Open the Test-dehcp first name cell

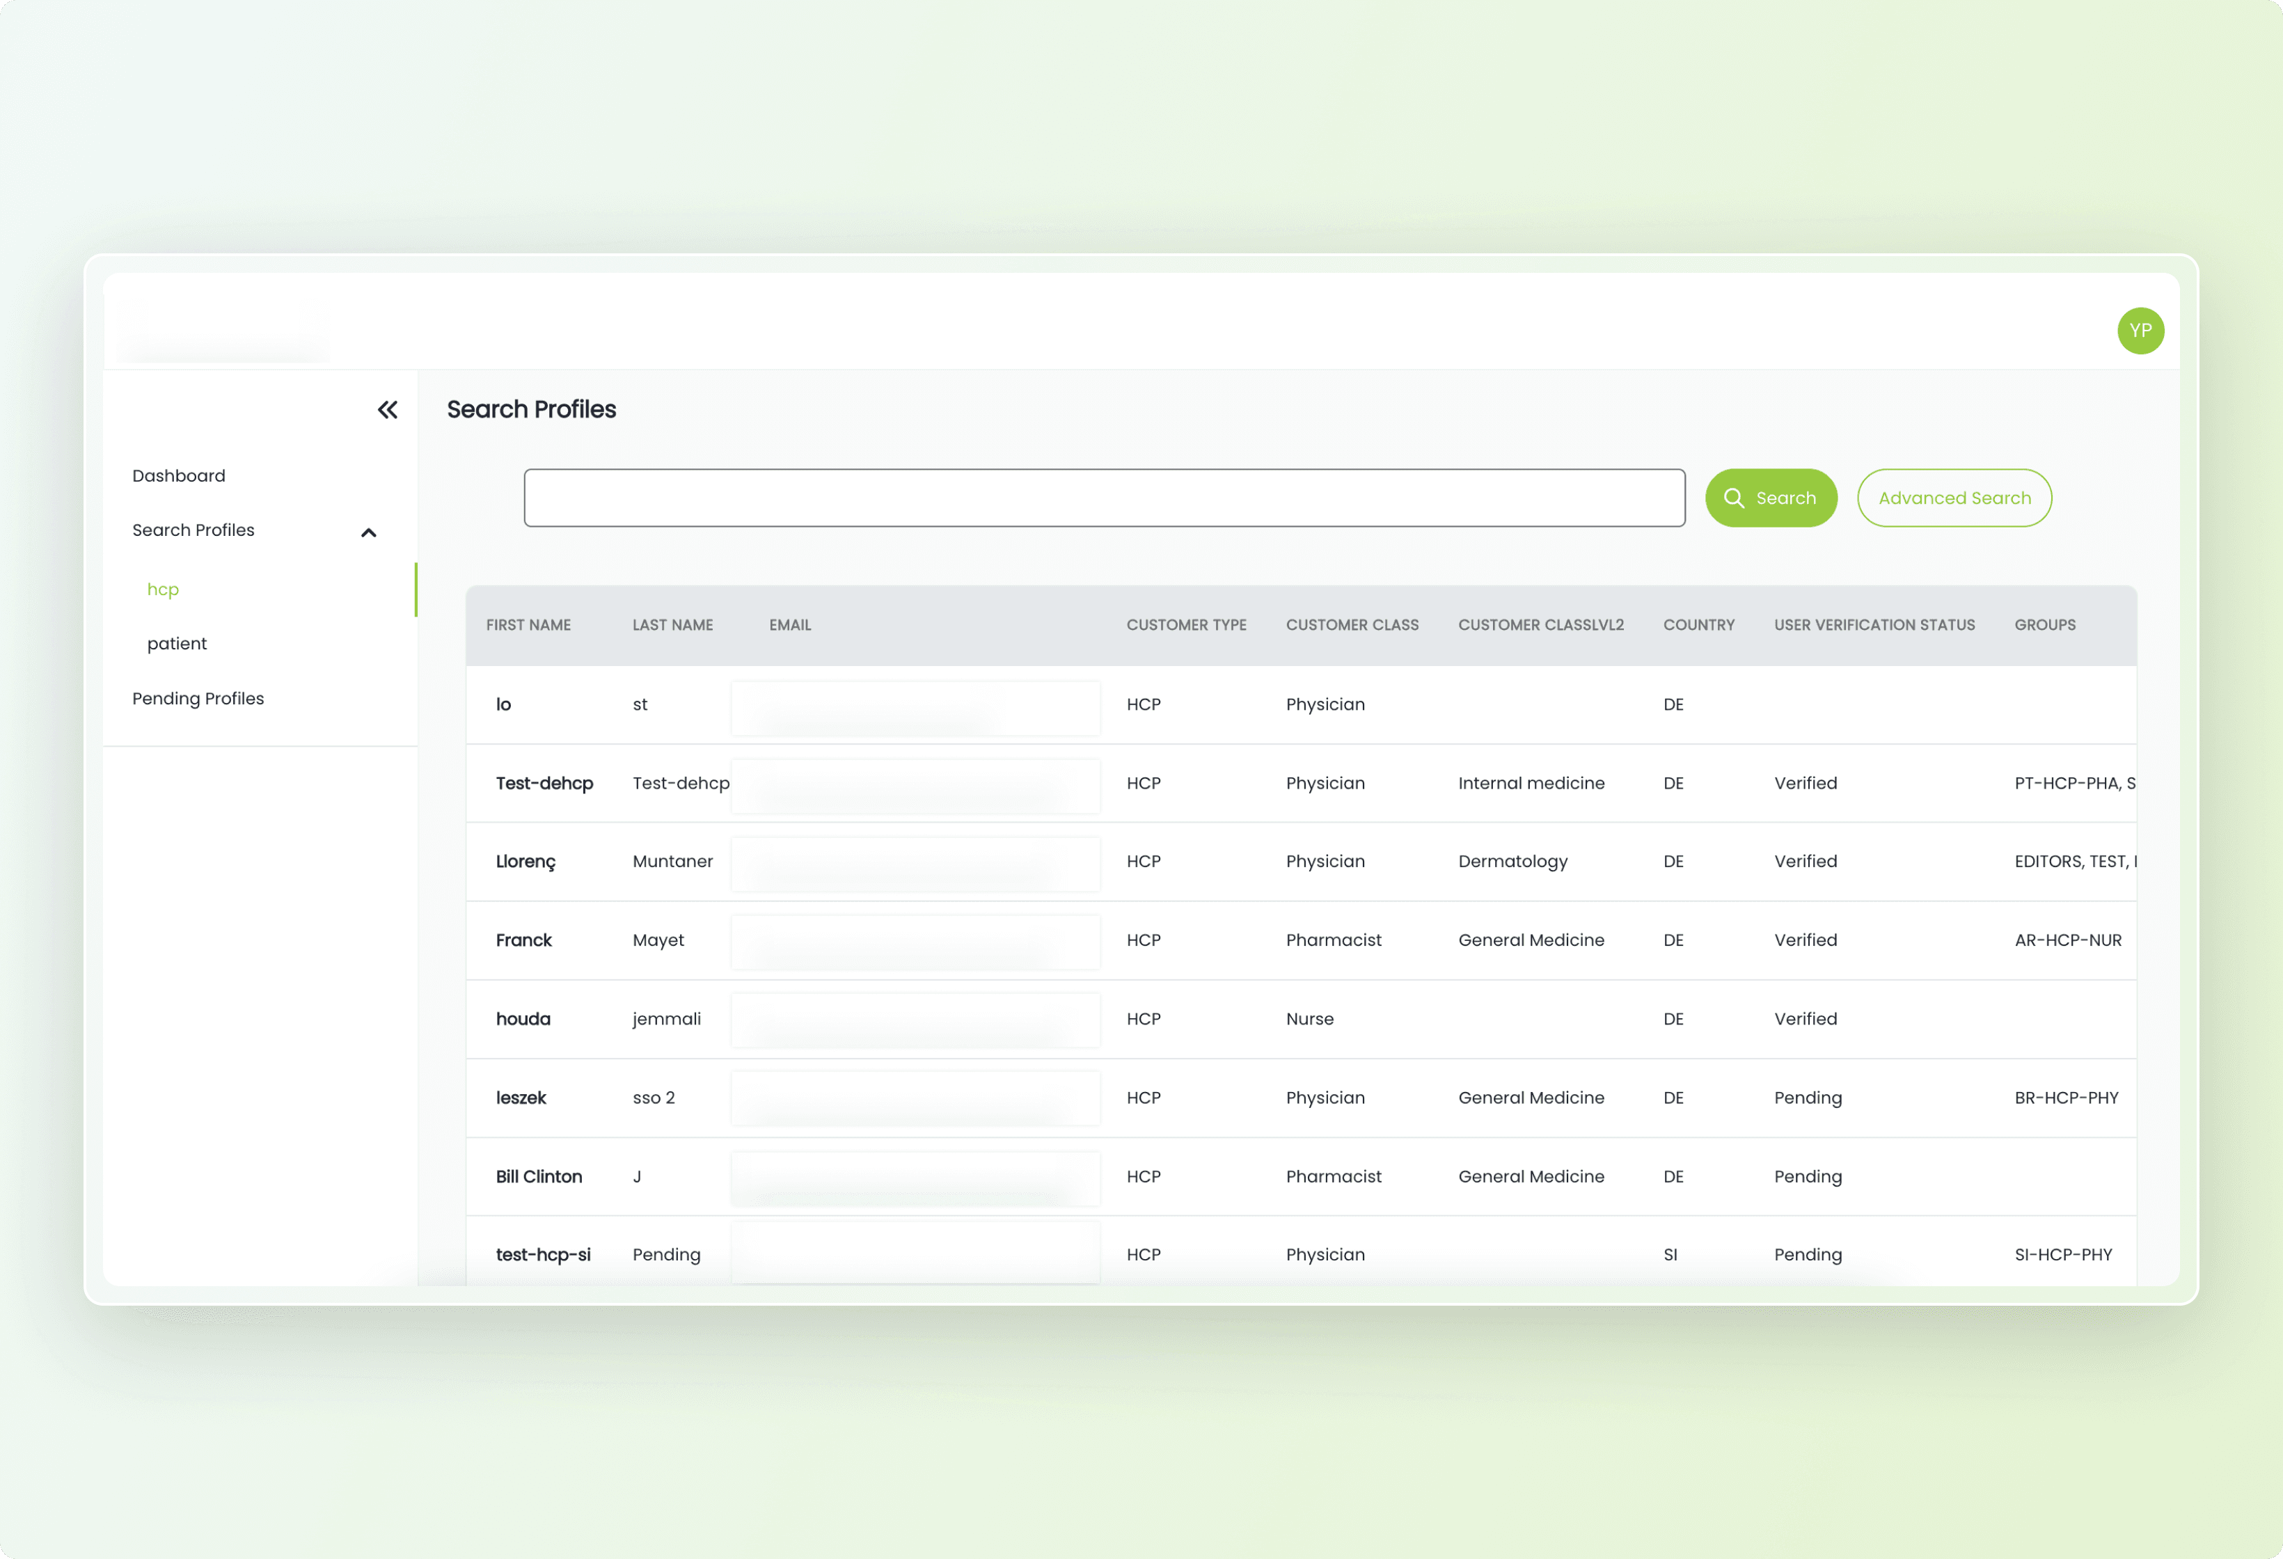click(x=544, y=783)
